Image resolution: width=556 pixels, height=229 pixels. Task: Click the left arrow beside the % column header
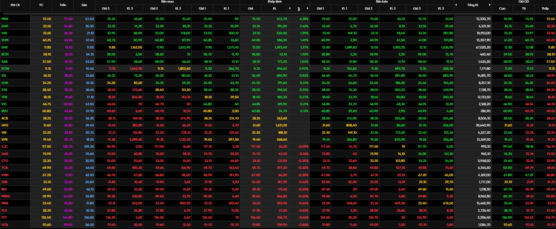(290, 9)
